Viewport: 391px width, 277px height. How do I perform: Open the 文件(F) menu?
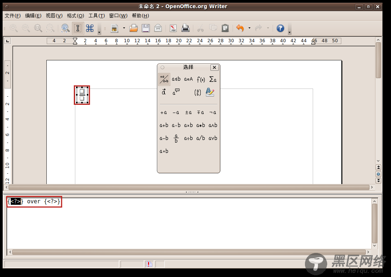(13, 16)
